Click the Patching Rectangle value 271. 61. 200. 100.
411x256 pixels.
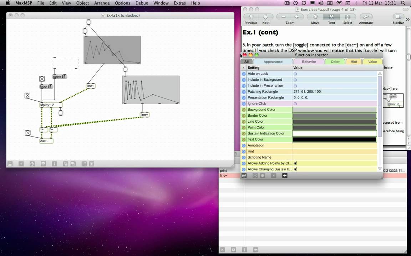pyautogui.click(x=308, y=92)
